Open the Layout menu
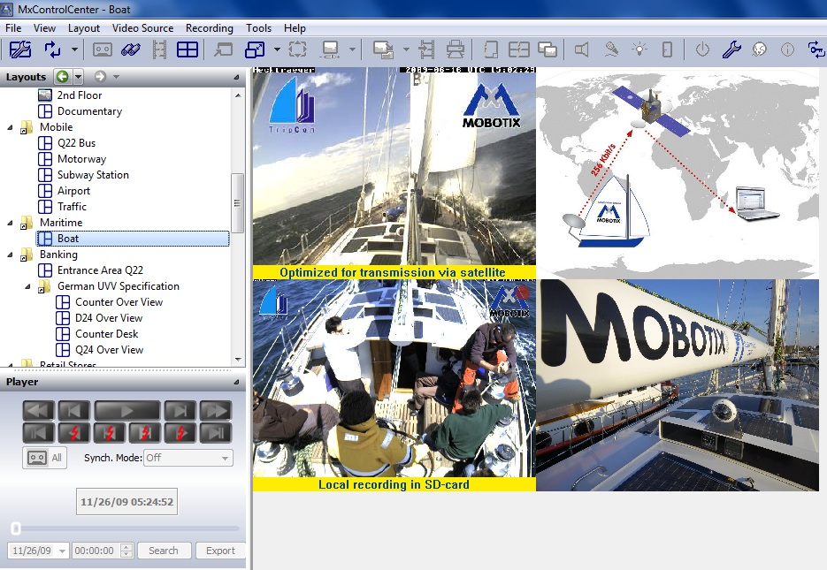Viewport: 827px width, 570px height. [x=84, y=28]
